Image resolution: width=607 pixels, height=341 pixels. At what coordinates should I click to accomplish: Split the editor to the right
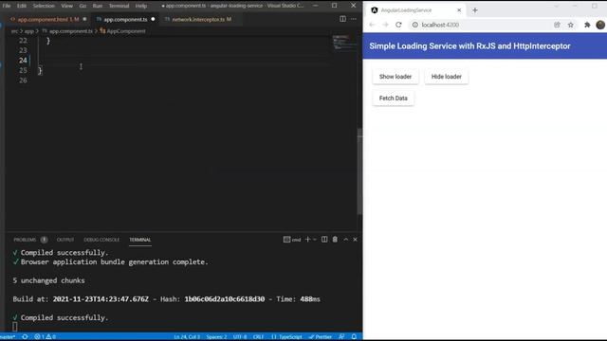(x=342, y=19)
